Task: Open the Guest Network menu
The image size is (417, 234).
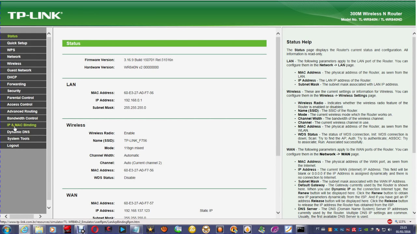Action: coord(19,70)
